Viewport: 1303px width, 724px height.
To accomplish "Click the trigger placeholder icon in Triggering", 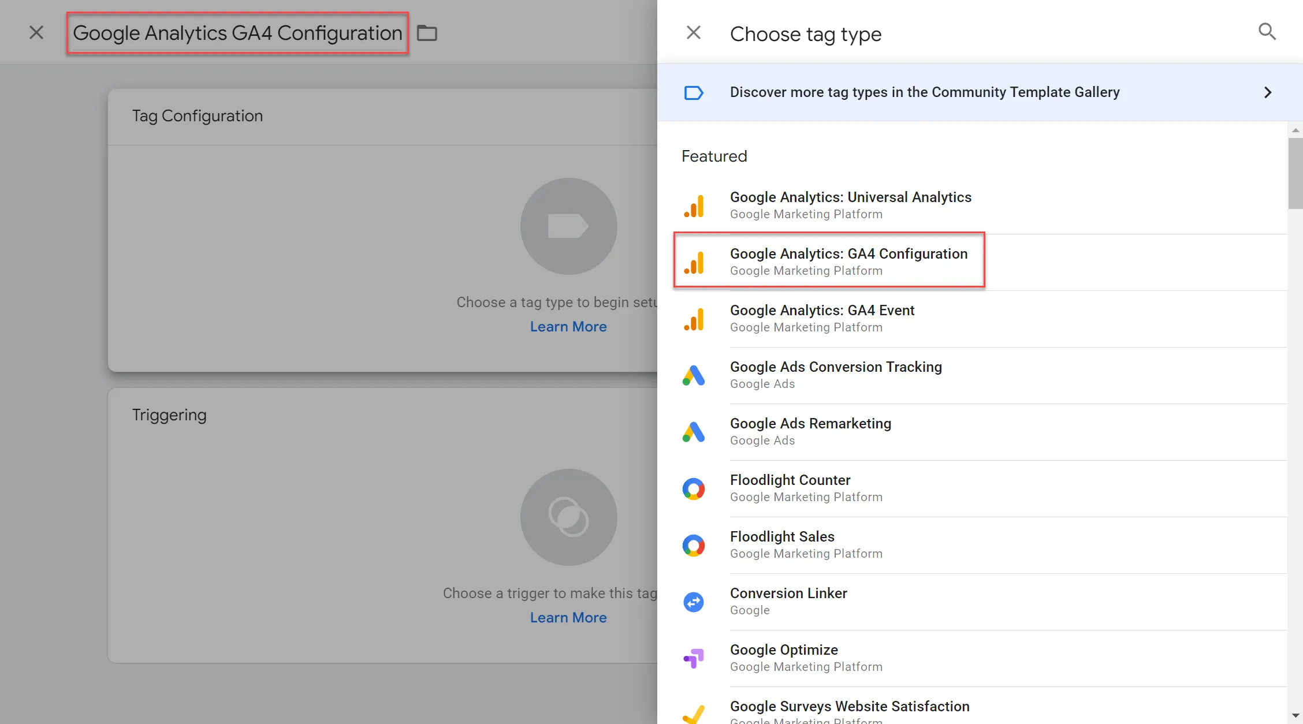I will (x=569, y=517).
